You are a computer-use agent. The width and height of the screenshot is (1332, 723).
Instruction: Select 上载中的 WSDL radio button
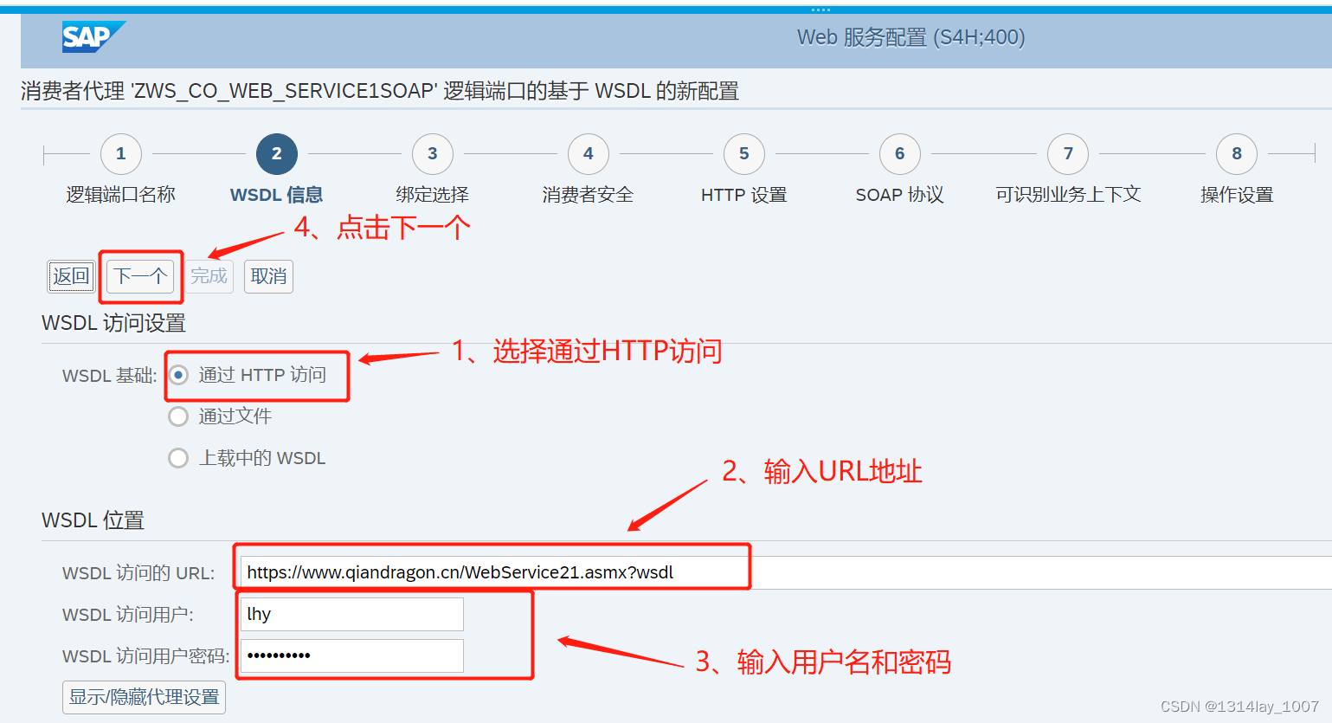coord(178,458)
